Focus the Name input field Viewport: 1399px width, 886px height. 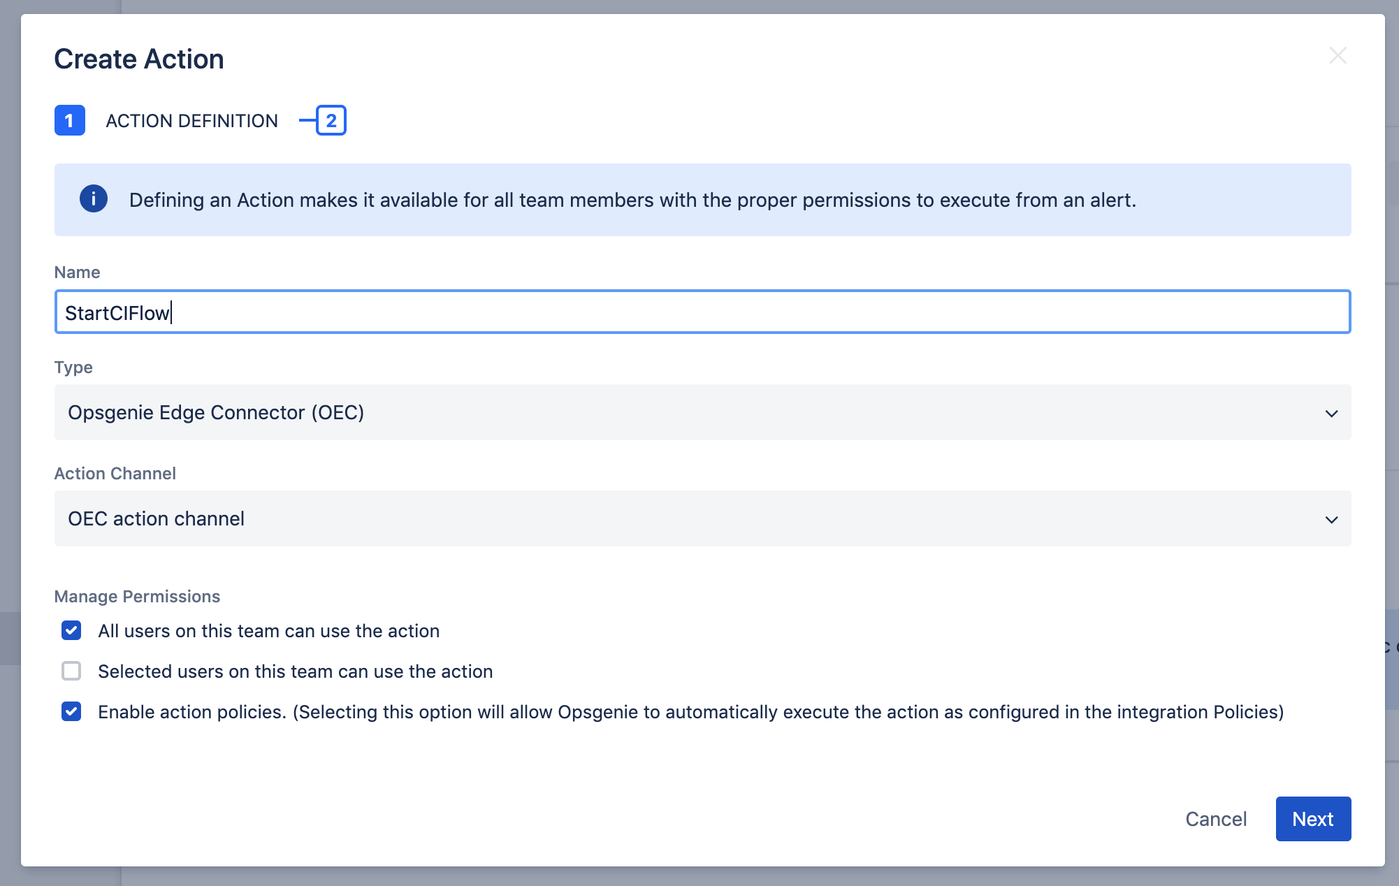pyautogui.click(x=702, y=312)
